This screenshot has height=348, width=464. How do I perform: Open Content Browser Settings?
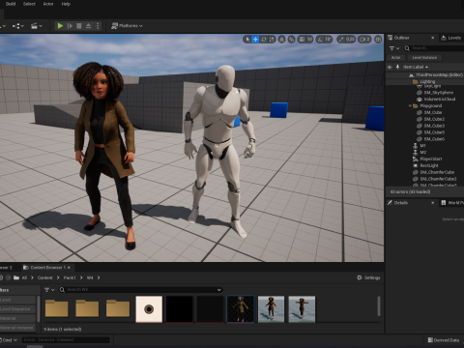click(x=368, y=277)
